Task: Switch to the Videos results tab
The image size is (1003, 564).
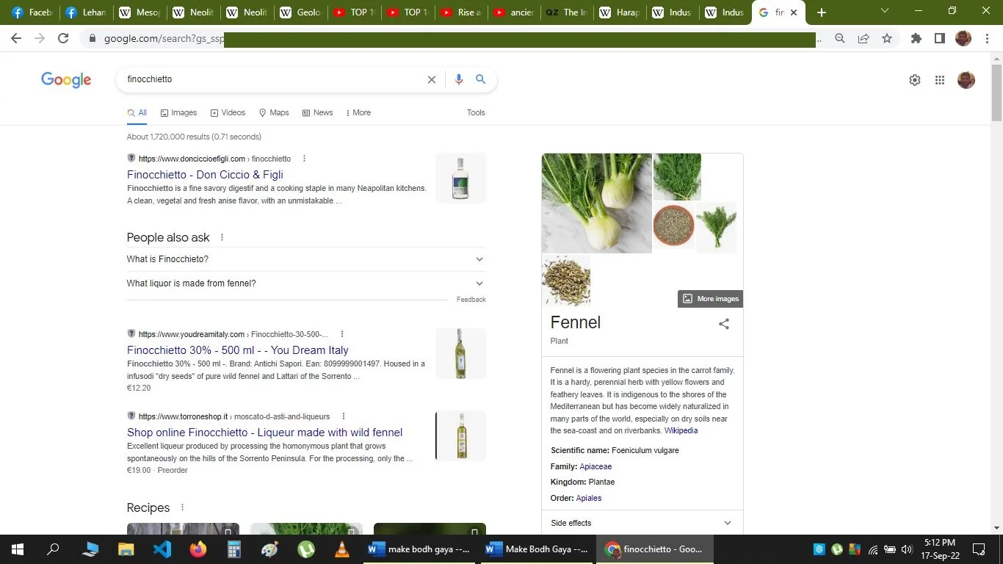Action: coord(228,113)
